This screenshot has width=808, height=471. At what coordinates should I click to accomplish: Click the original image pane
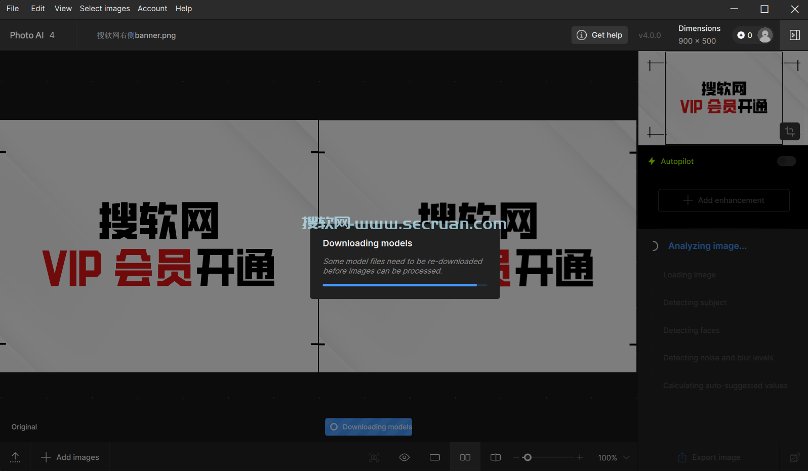158,246
